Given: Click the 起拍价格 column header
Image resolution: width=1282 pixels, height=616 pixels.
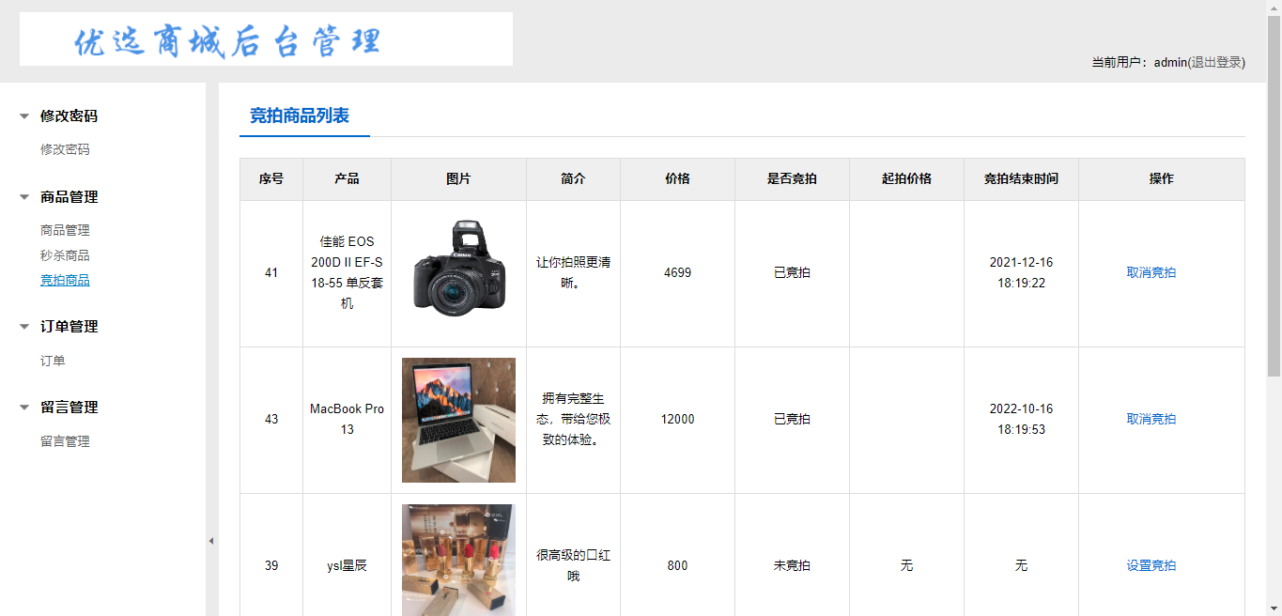Looking at the screenshot, I should pyautogui.click(x=906, y=178).
